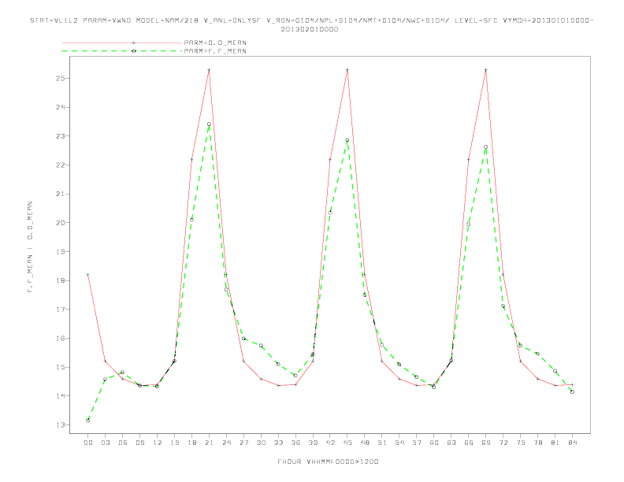The width and height of the screenshot is (624, 482).
Task: Click x-axis tick label 72
Action: (x=503, y=443)
